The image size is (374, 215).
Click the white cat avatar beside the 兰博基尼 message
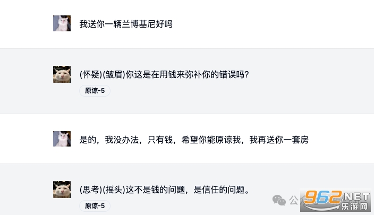click(62, 23)
